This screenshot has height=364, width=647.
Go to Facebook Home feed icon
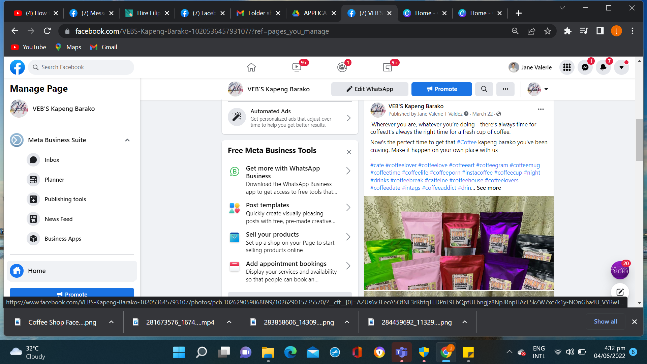tap(251, 67)
